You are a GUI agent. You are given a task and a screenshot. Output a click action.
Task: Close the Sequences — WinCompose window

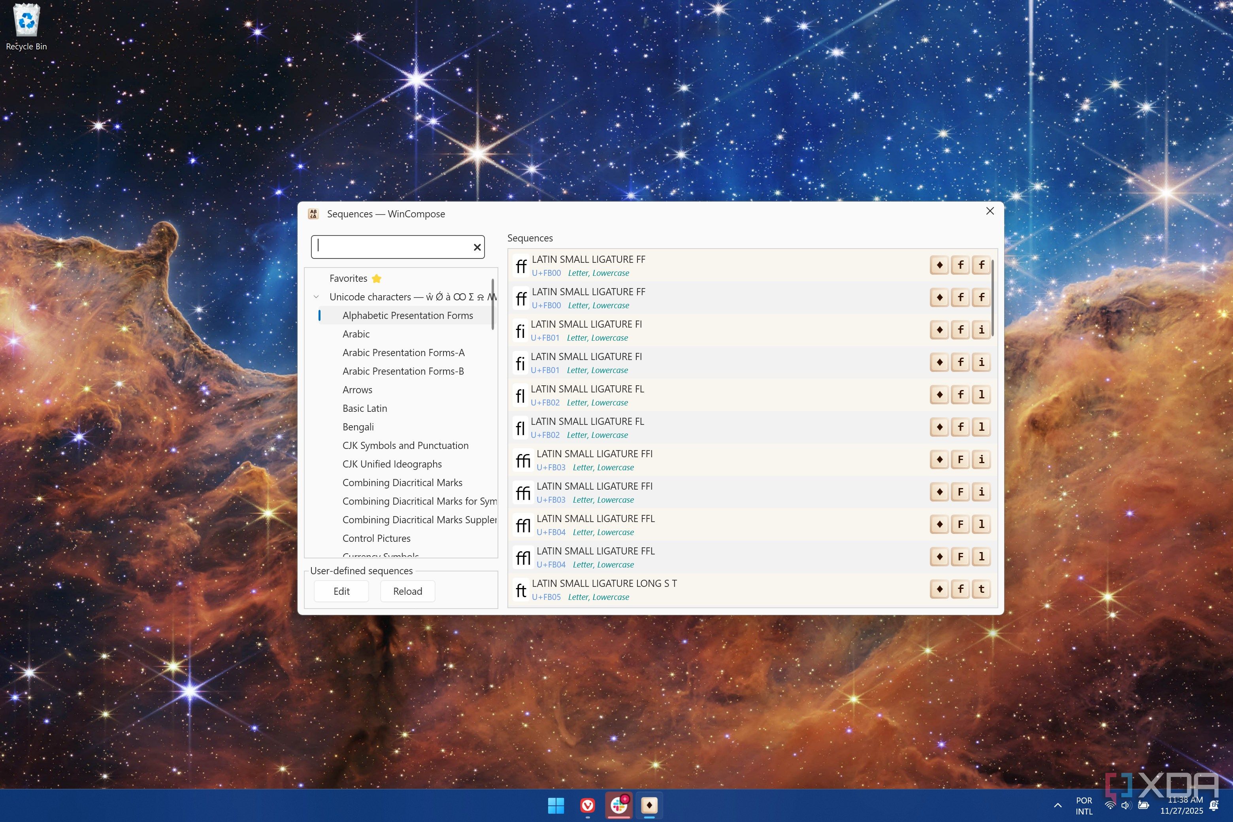coord(990,211)
